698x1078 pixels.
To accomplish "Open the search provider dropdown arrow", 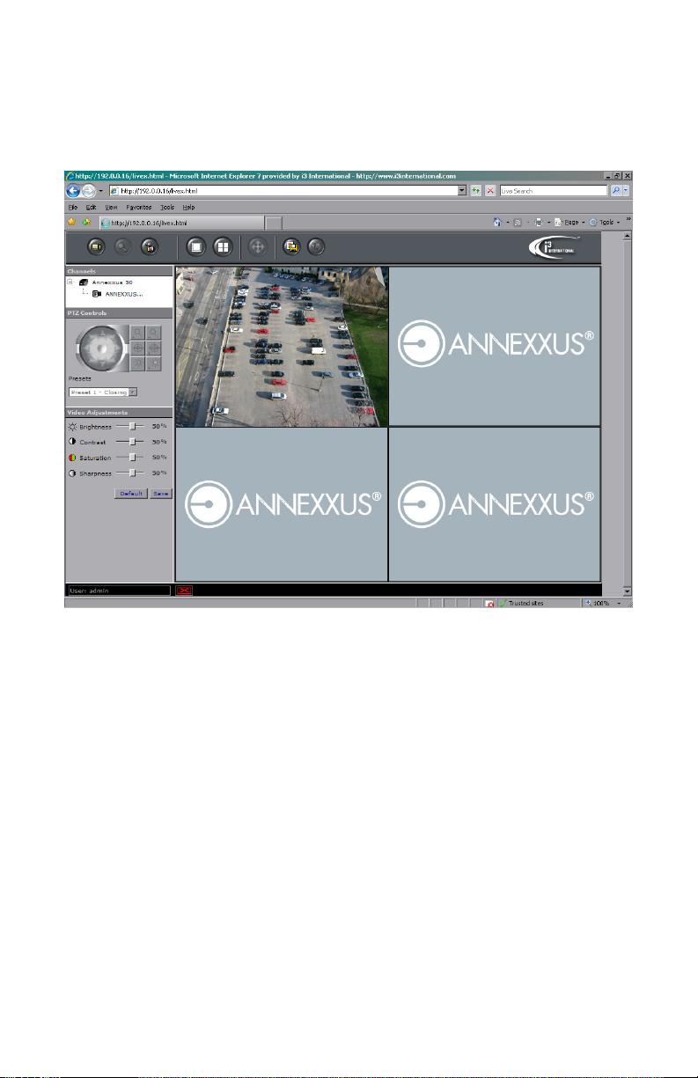I will point(627,190).
